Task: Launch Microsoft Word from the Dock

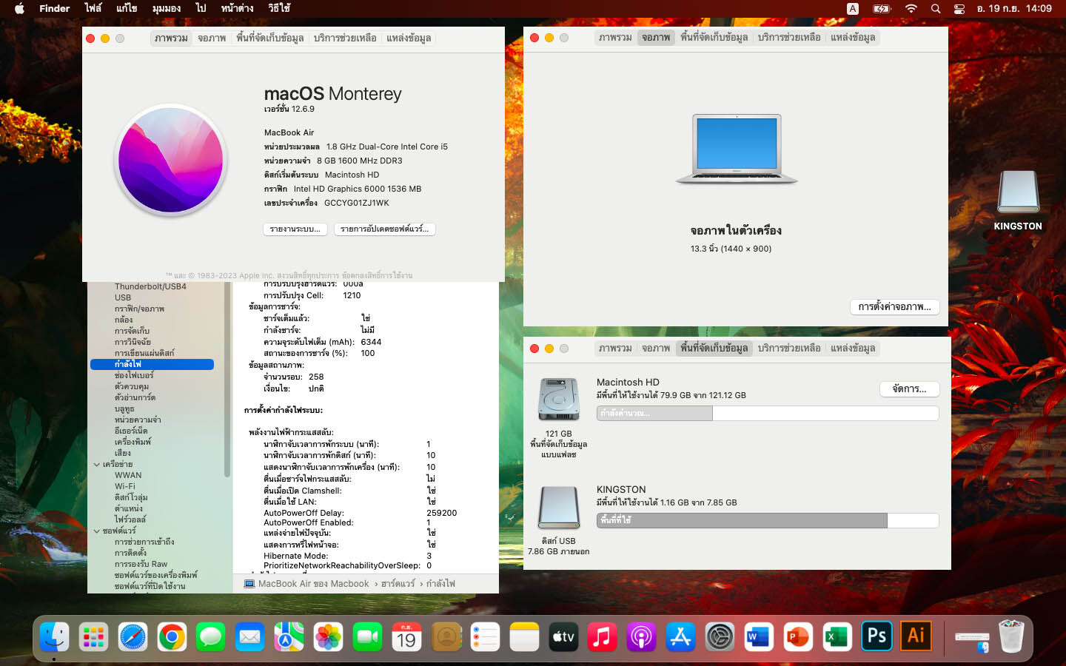Action: 759,636
